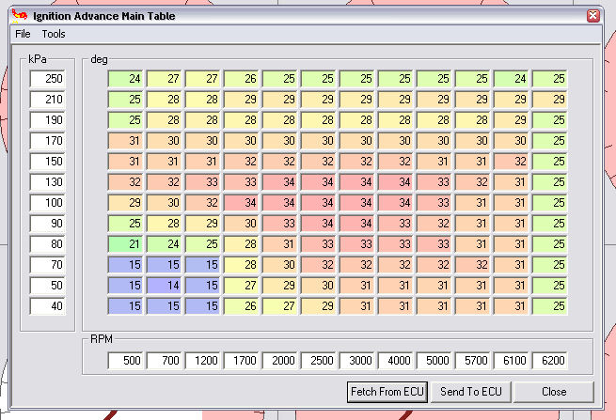The height and width of the screenshot is (420, 616).
Task: Select the 2000 RPM input field
Action: (x=279, y=361)
